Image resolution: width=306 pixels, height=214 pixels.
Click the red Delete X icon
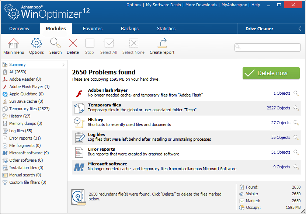tap(73, 43)
